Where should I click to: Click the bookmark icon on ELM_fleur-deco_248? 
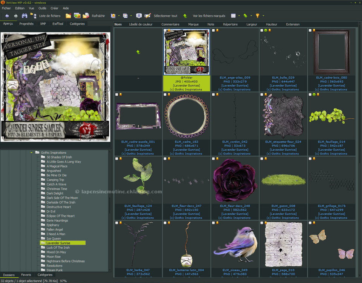tap(217, 158)
